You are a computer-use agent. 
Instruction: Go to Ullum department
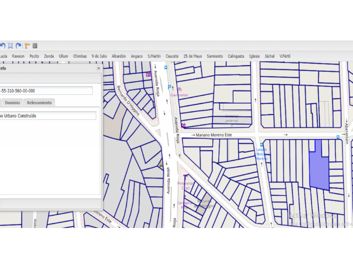pyautogui.click(x=63, y=56)
